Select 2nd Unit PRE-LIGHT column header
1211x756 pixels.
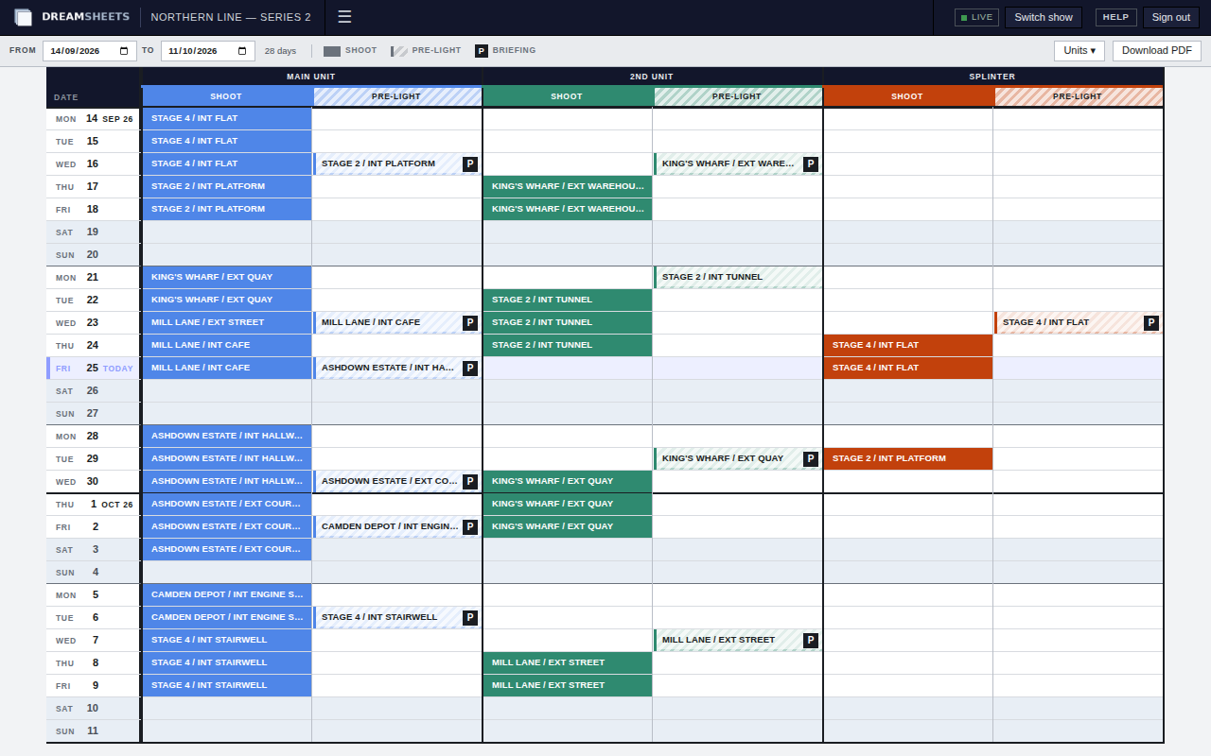tap(738, 96)
